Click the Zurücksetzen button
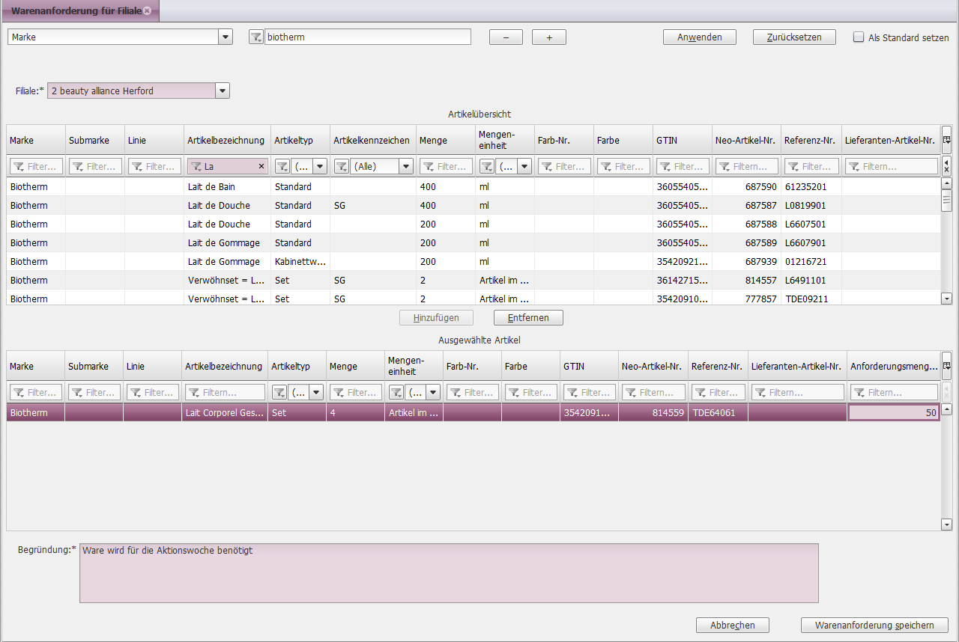Viewport: 959px width, 642px height. click(x=794, y=37)
